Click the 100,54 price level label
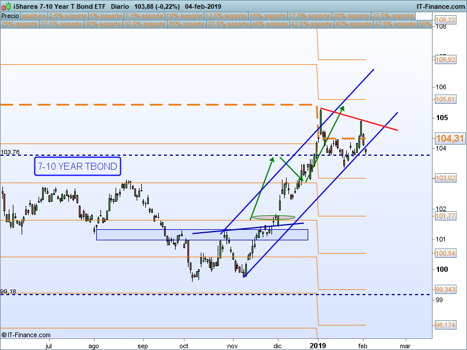The height and width of the screenshot is (350, 467). click(445, 253)
